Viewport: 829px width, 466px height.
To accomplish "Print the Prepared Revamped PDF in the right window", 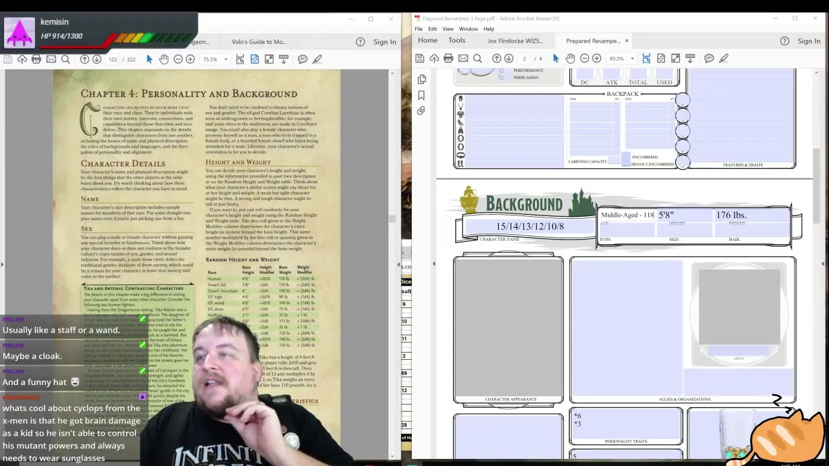I will pos(448,58).
